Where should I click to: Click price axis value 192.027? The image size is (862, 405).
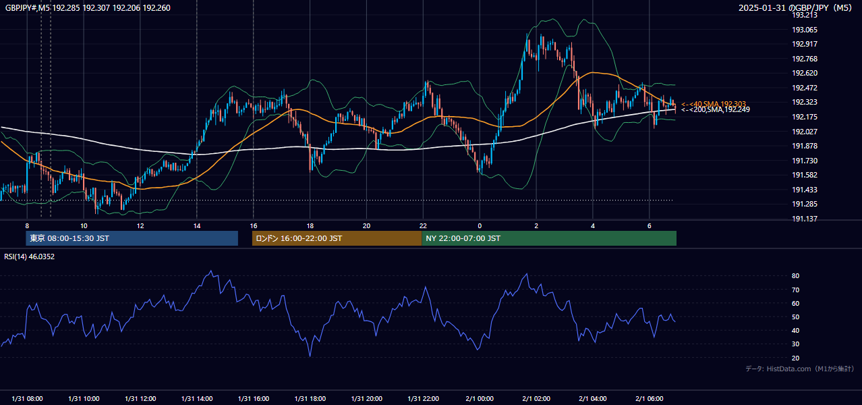[x=805, y=132]
